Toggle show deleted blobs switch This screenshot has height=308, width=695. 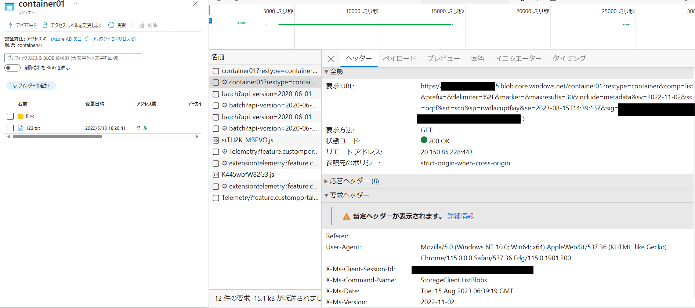12,68
